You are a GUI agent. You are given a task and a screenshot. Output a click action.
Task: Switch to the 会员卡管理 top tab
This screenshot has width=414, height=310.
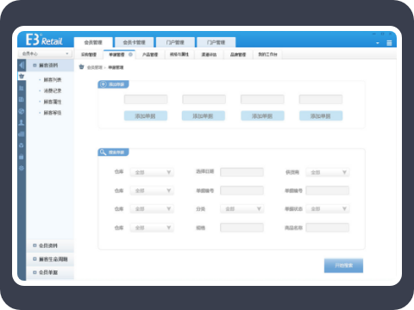tap(134, 42)
